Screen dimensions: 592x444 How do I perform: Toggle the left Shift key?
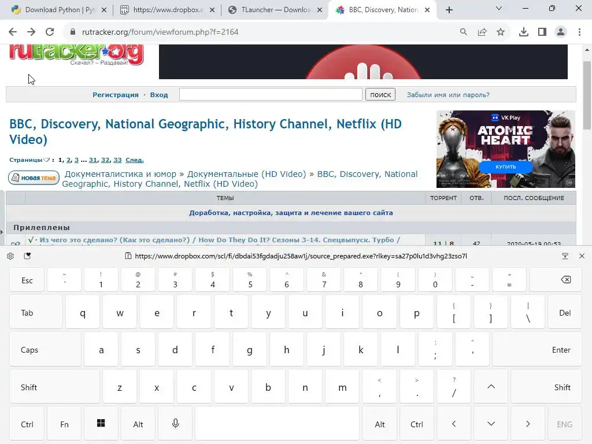point(55,387)
